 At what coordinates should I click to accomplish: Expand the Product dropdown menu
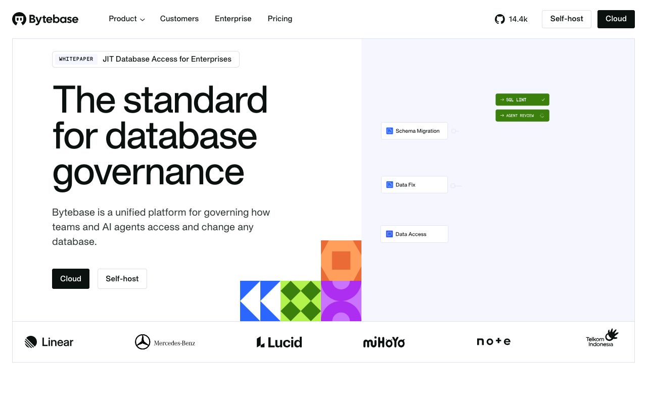[127, 19]
